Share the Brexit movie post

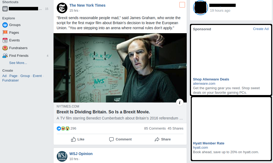[163, 139]
